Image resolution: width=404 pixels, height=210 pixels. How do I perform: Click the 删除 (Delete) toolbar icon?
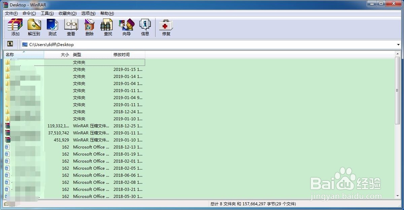pos(89,27)
